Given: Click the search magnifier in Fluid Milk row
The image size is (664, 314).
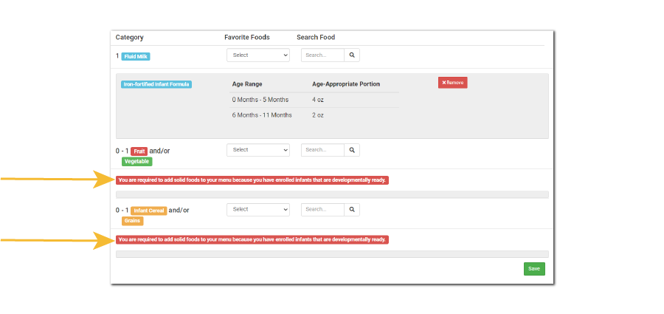Looking at the screenshot, I should click(x=352, y=55).
